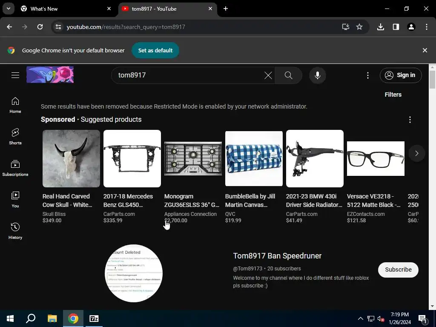Open Subscriptions in sidebar
Screen dimensions: 436x327
[15, 168]
